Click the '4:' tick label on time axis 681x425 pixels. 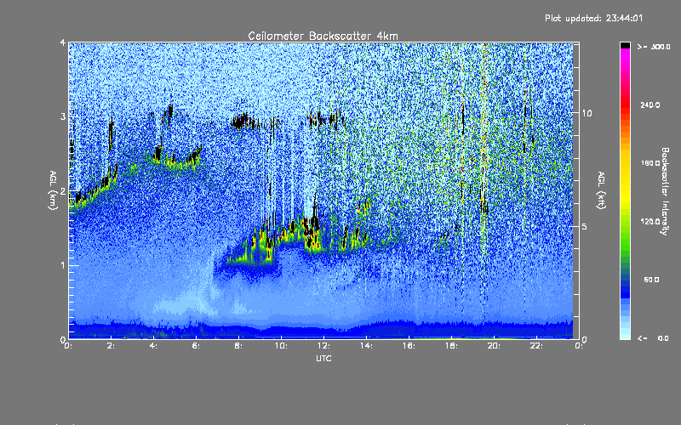point(154,346)
